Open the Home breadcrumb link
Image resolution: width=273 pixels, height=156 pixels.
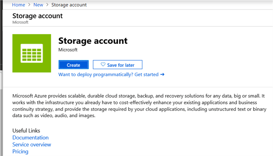[x=19, y=5]
